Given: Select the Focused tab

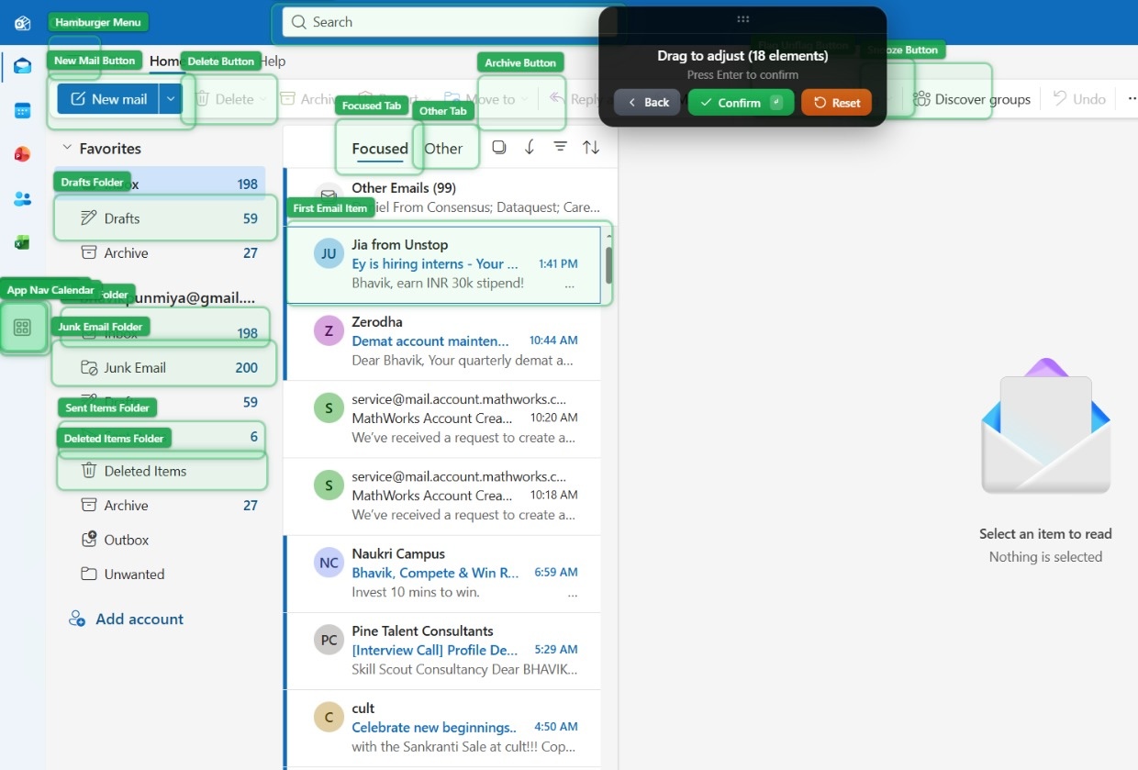Looking at the screenshot, I should 379,149.
